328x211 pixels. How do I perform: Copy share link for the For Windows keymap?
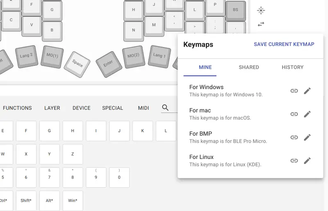point(294,91)
